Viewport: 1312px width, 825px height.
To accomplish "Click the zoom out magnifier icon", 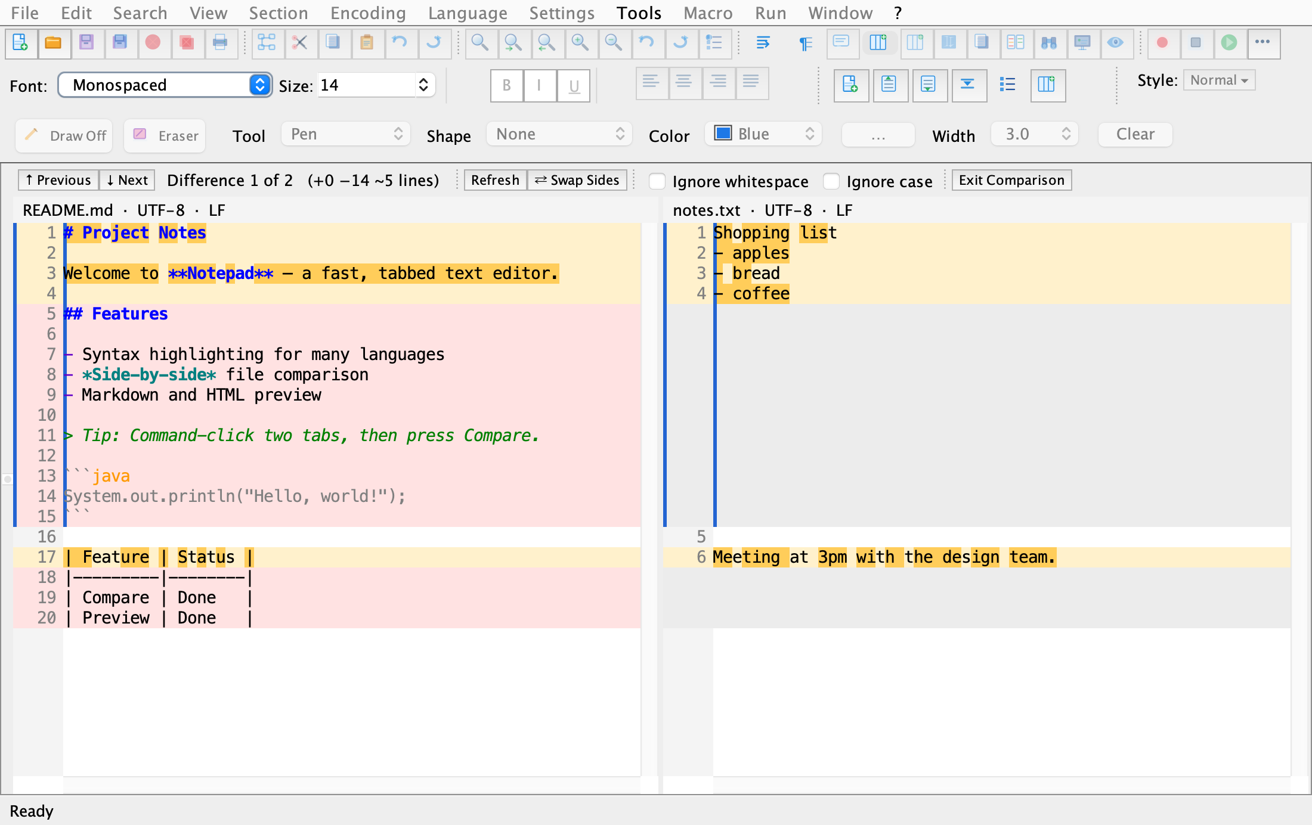I will coord(614,43).
